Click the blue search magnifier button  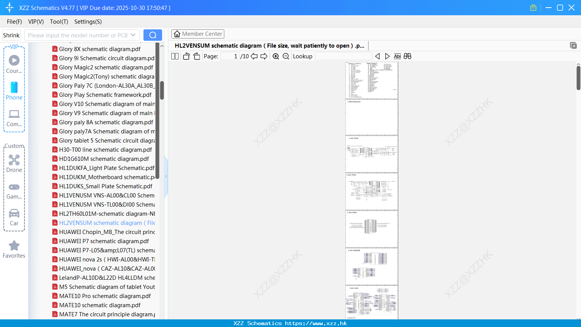pyautogui.click(x=153, y=35)
